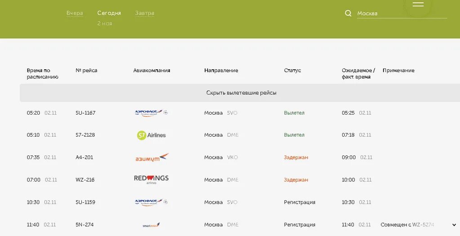Click the Статус column header
Image resolution: width=460 pixels, height=236 pixels.
click(292, 71)
